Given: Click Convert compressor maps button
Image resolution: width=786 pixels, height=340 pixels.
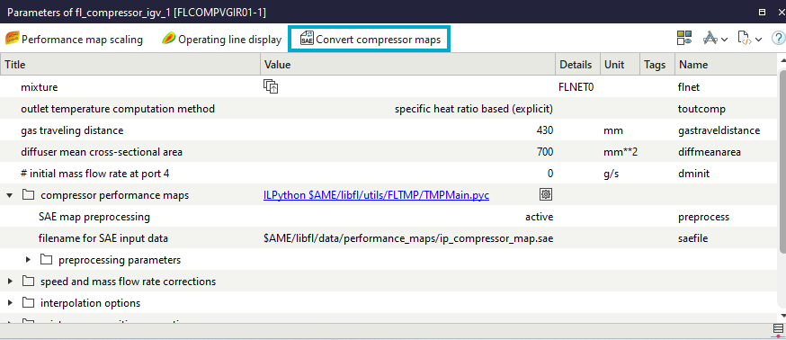Looking at the screenshot, I should (370, 39).
